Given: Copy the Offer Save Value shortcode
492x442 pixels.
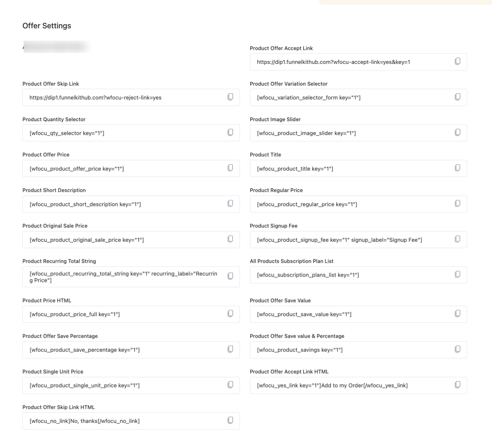Looking at the screenshot, I should [457, 314].
